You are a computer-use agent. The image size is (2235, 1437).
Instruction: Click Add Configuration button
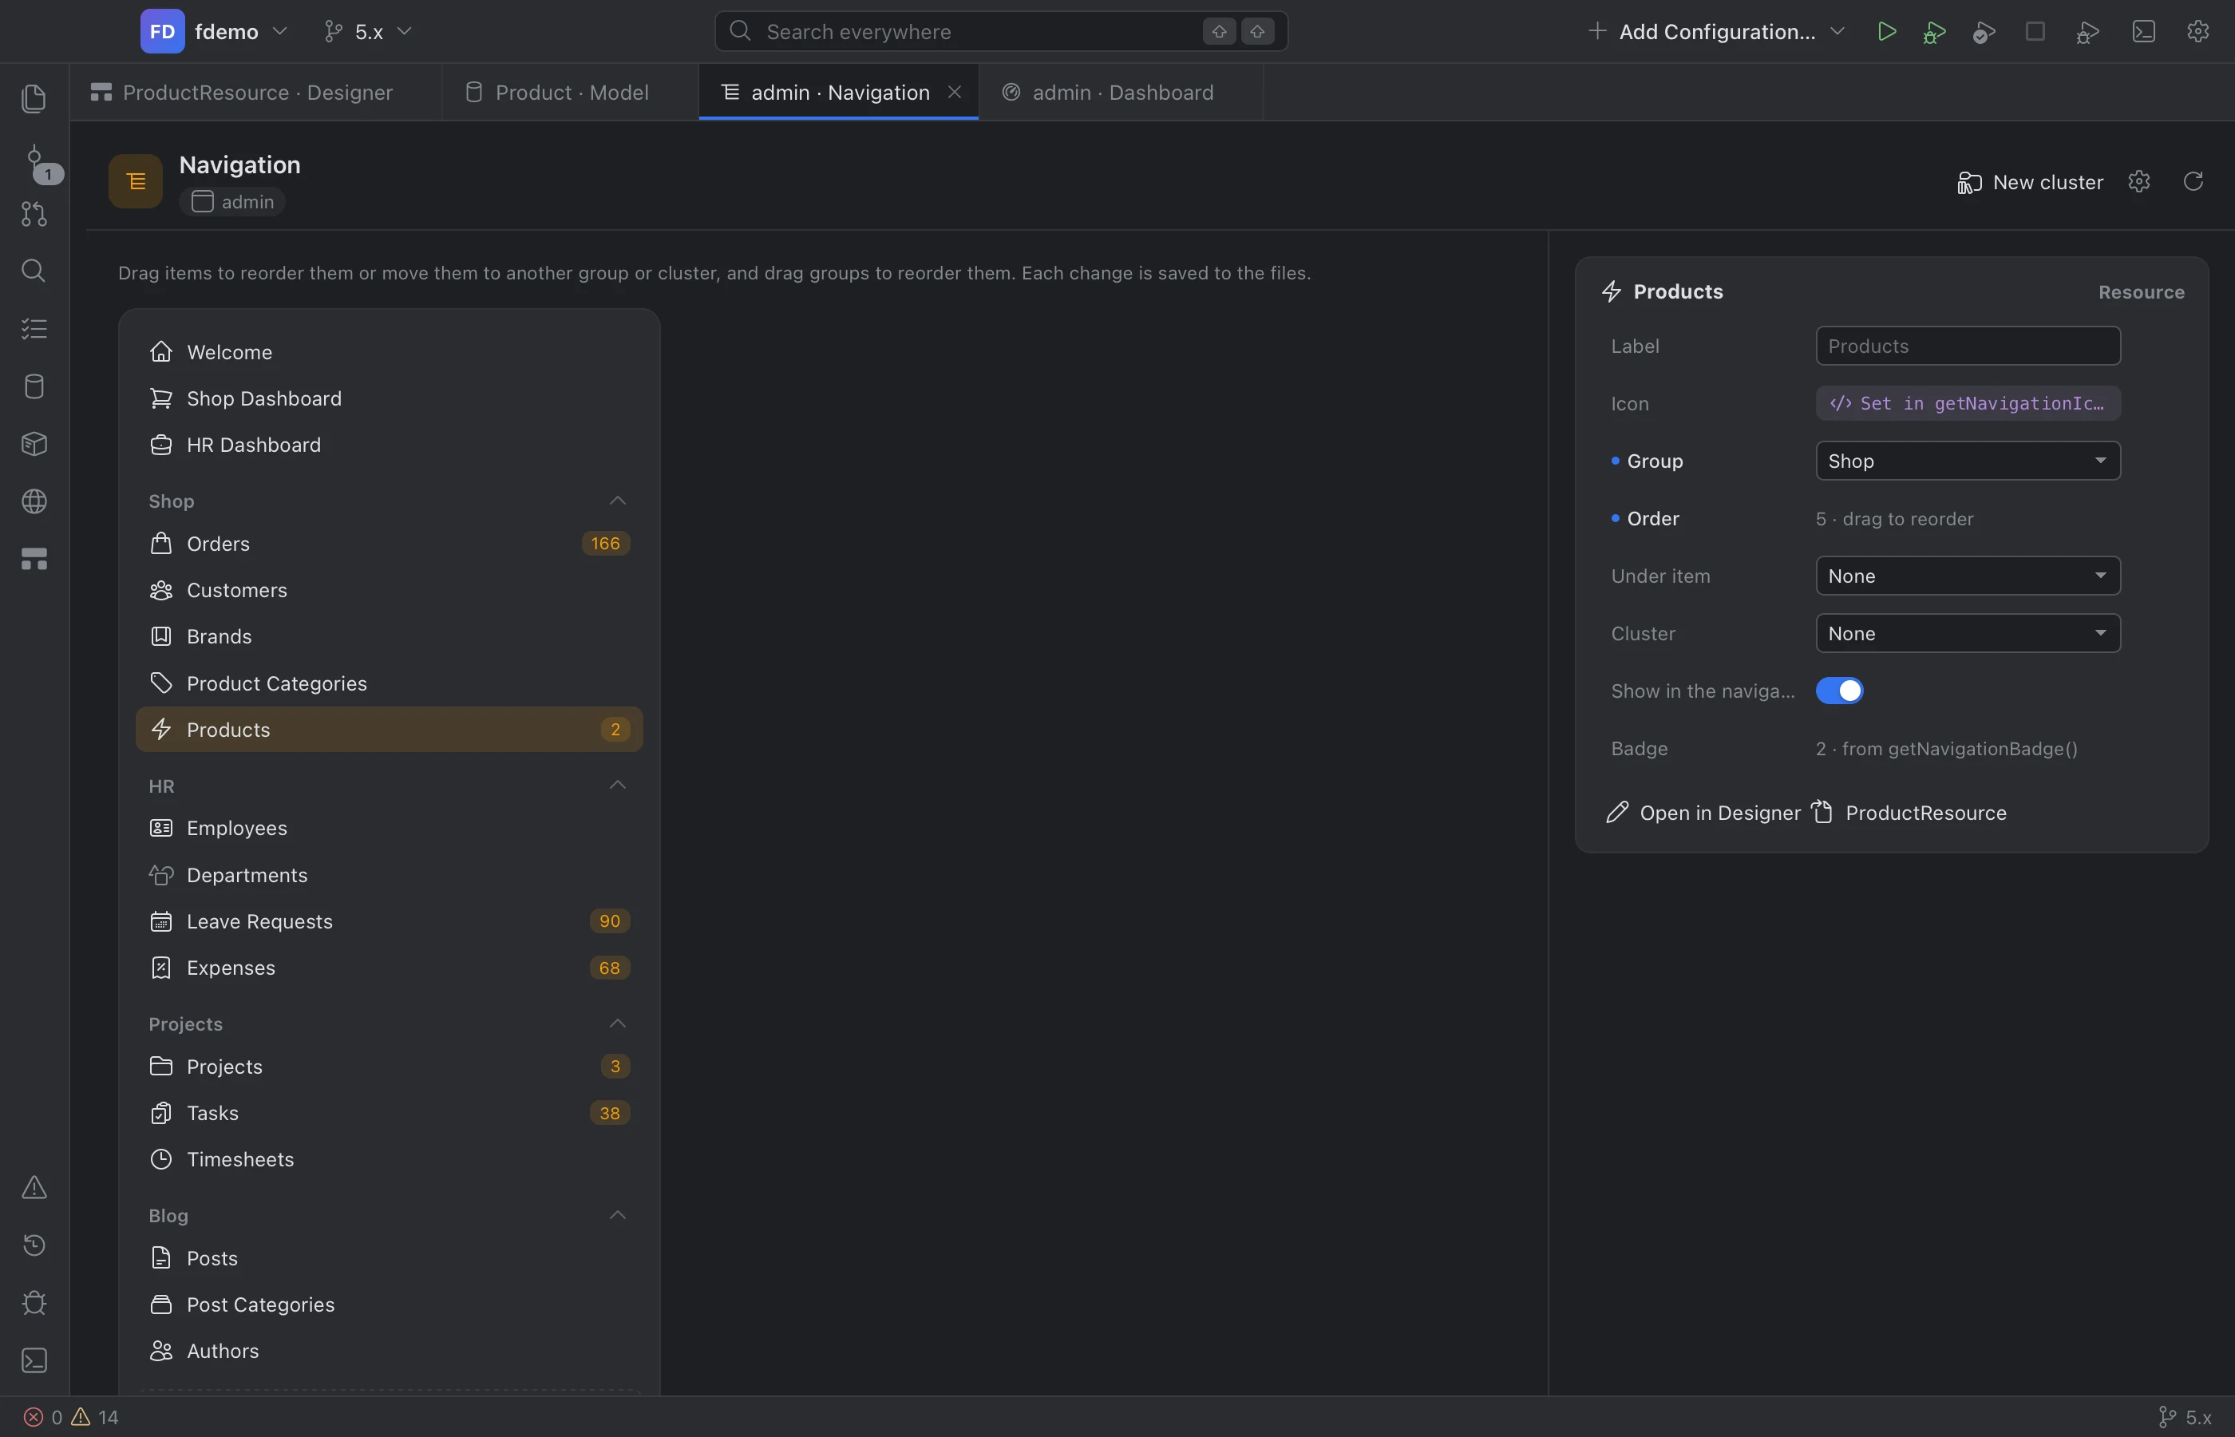1715,32
